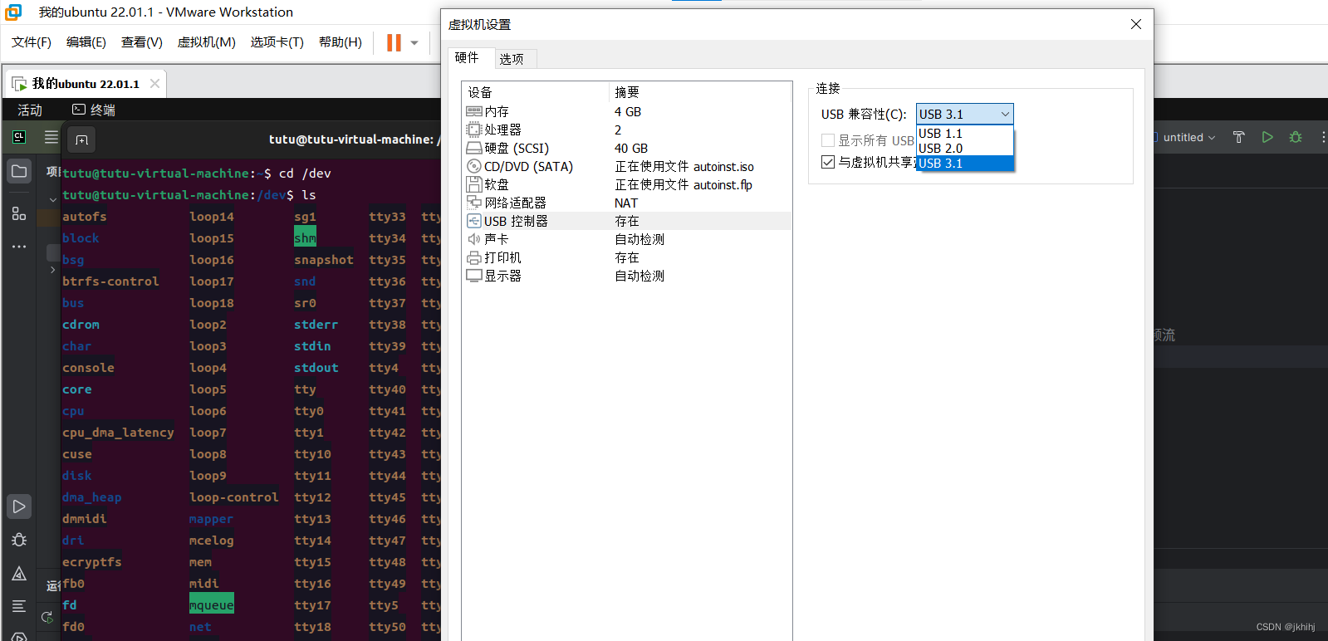Click the CLion build hammer icon
Screen dimensions: 1328x641
point(1239,138)
